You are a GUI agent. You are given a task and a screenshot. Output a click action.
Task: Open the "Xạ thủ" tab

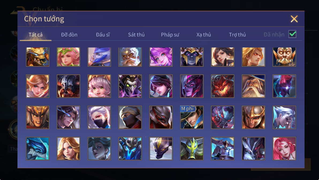[204, 35]
